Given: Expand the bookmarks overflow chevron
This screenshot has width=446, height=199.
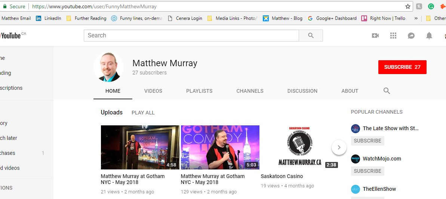Looking at the screenshot, I should tap(416, 18).
